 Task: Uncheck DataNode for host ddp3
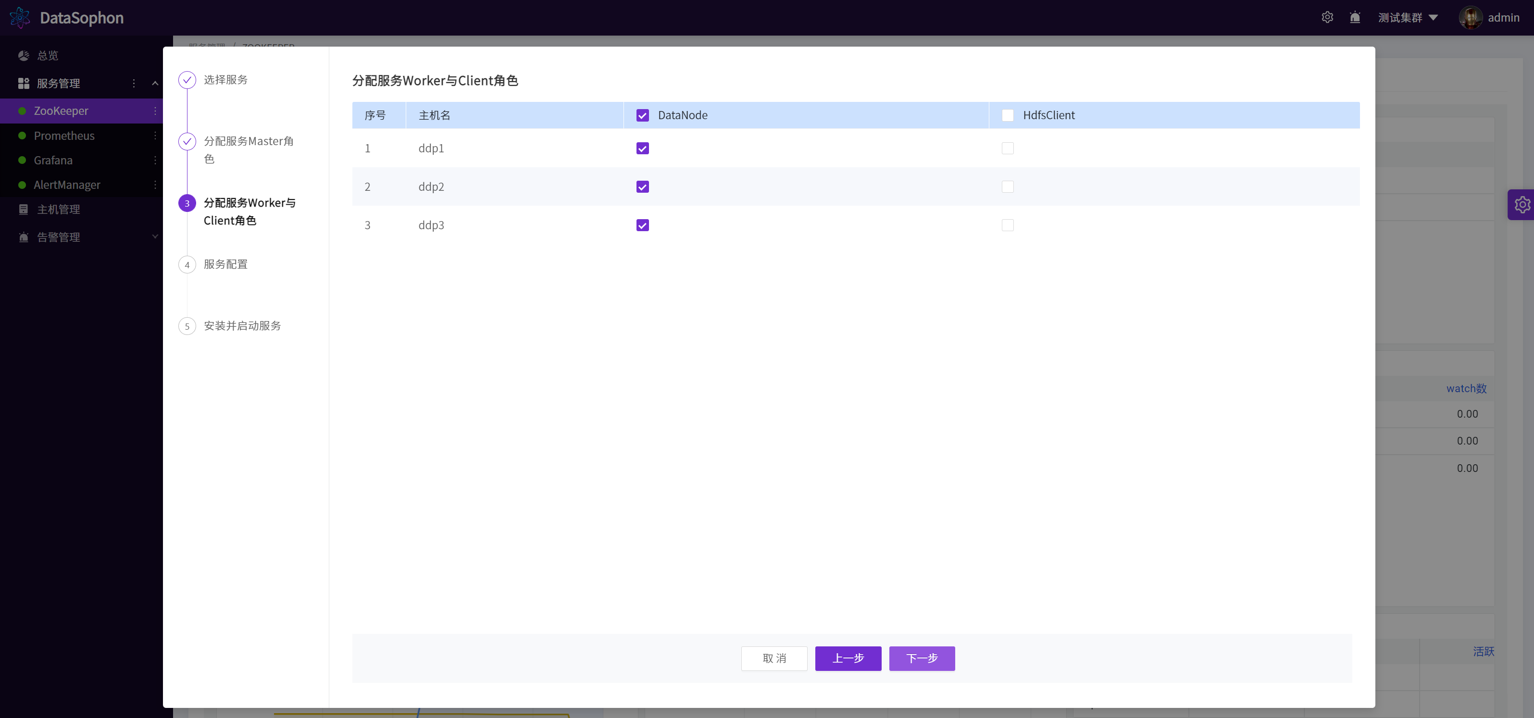(x=643, y=225)
